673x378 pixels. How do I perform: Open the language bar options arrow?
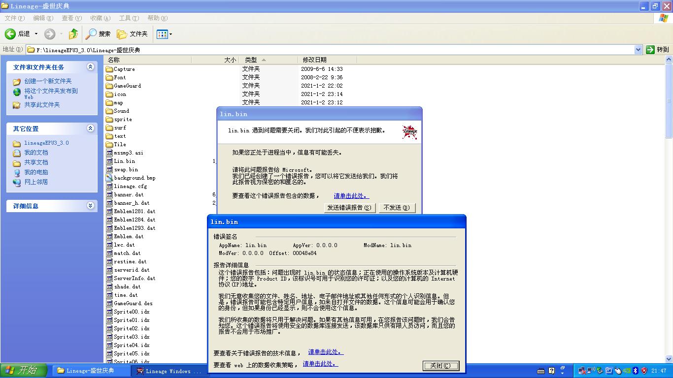pyautogui.click(x=562, y=373)
